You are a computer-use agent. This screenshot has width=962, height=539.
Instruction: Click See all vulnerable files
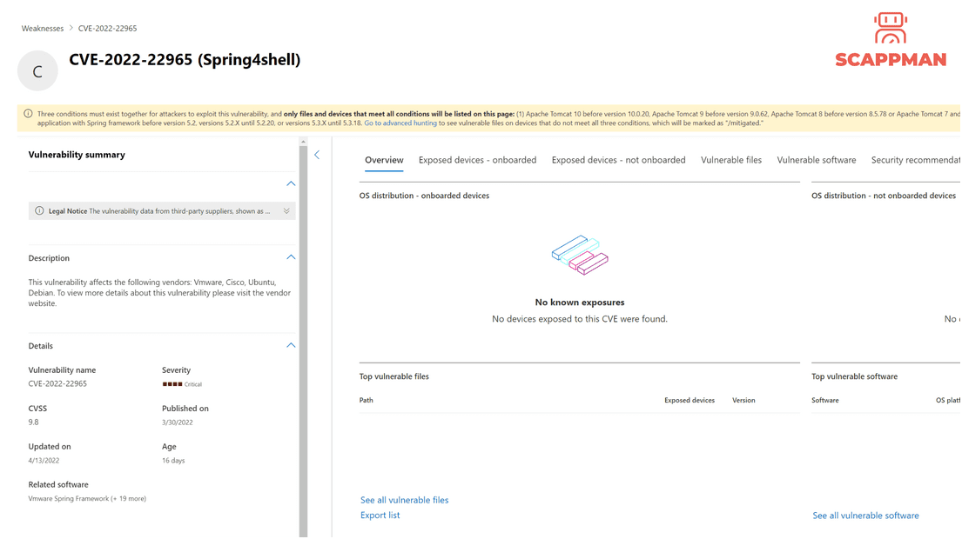point(404,500)
